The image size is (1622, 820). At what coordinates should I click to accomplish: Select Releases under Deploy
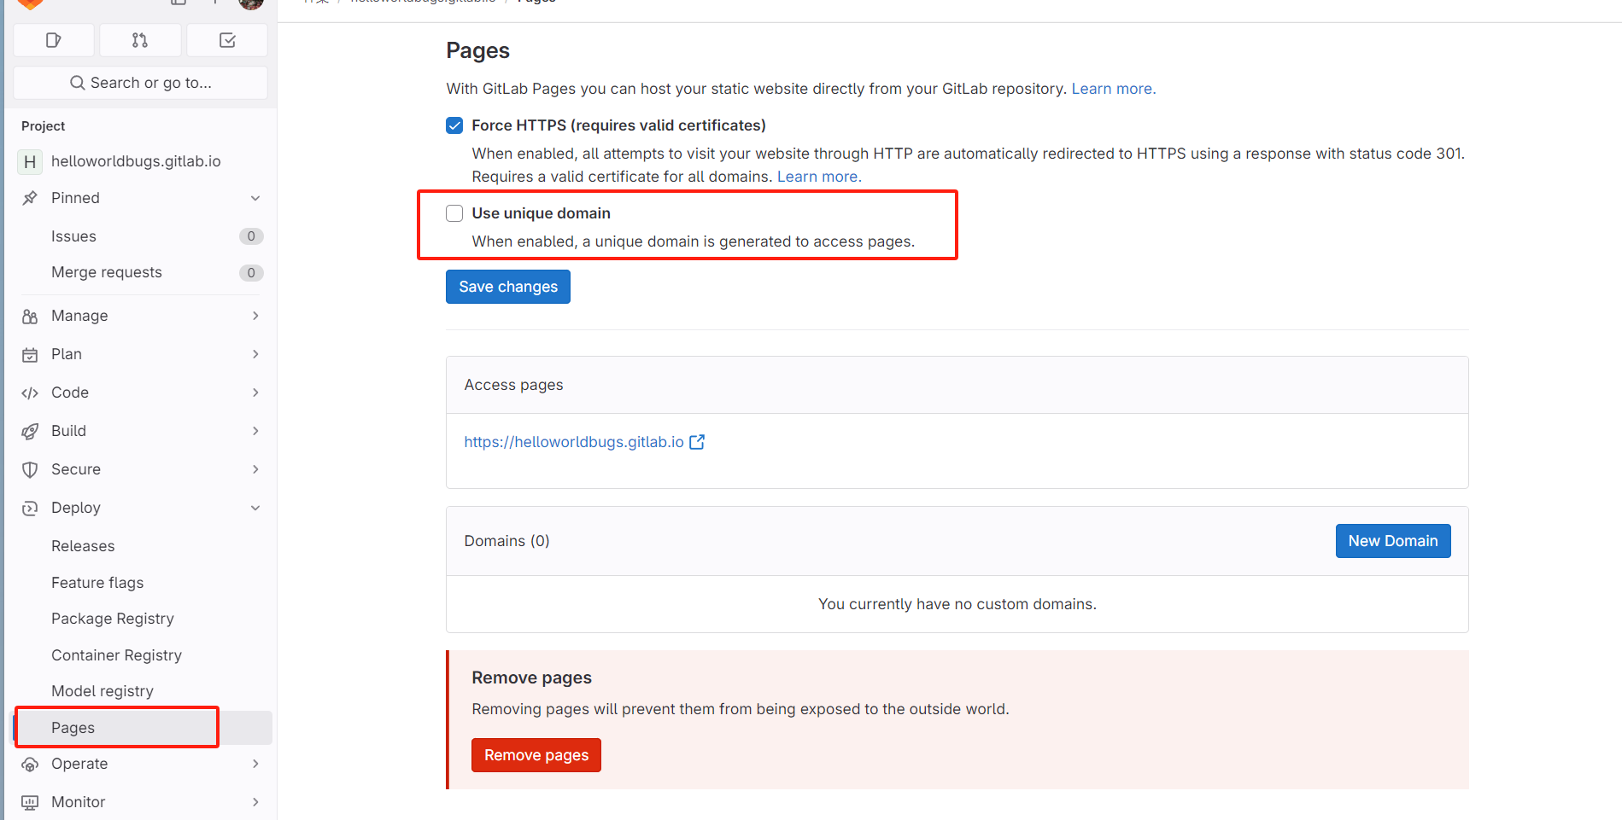click(x=83, y=546)
